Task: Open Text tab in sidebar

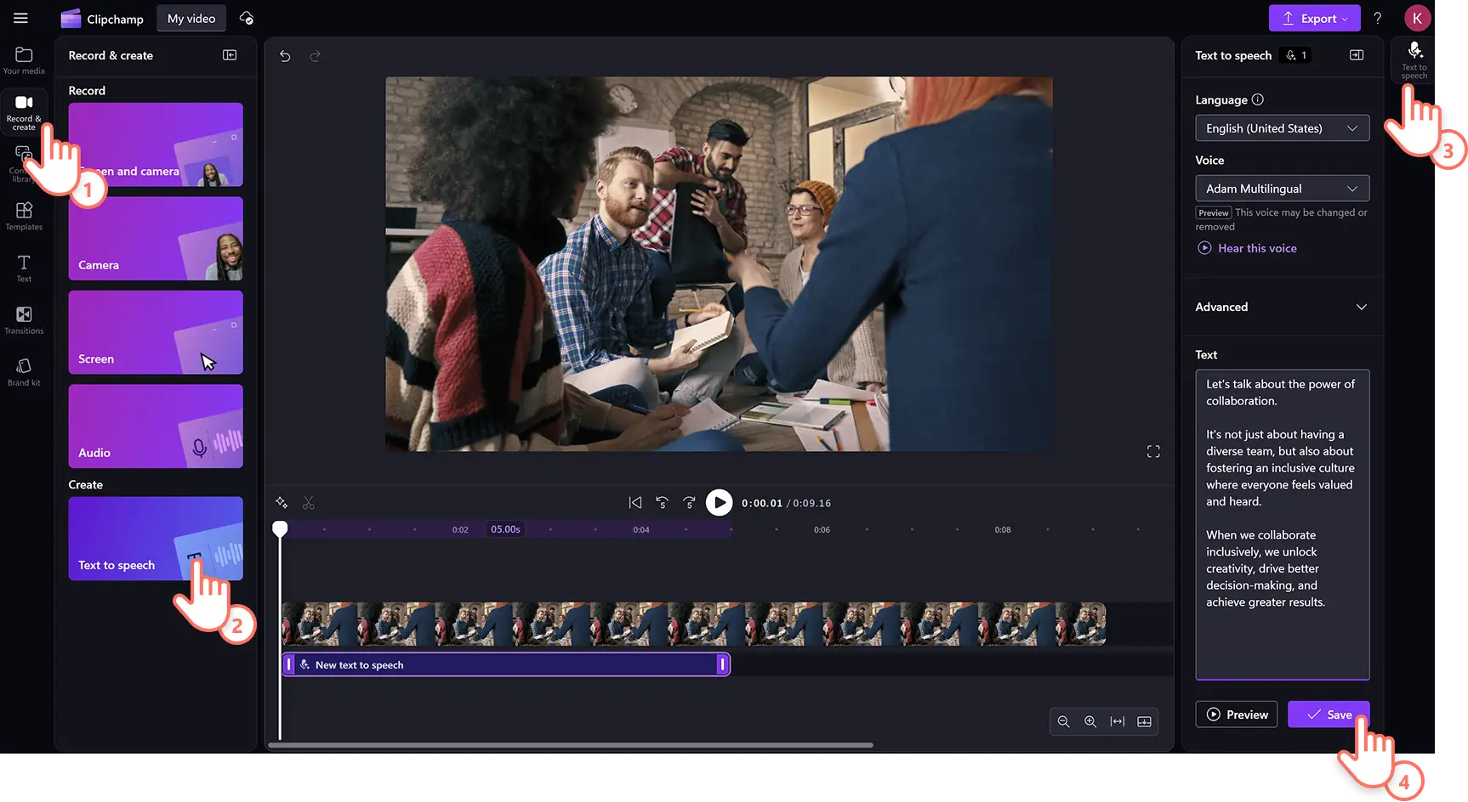Action: click(x=24, y=268)
